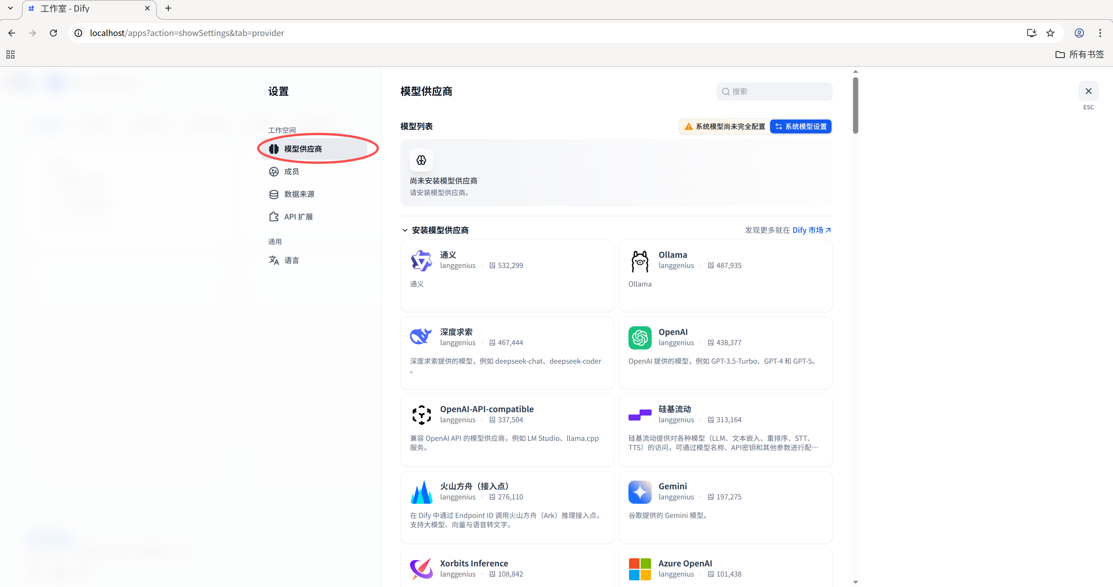Focus the 搜索 input field
Image resolution: width=1113 pixels, height=587 pixels.
tap(774, 92)
